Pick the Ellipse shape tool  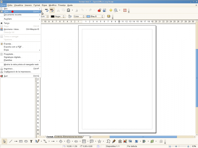pyautogui.click(x=26, y=141)
